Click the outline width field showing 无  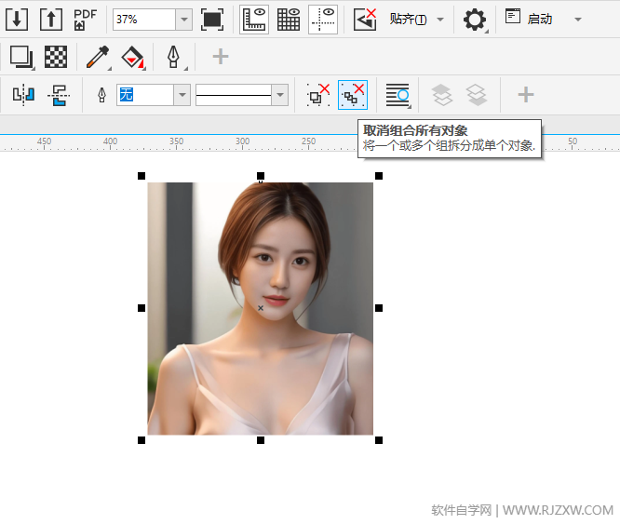(145, 95)
